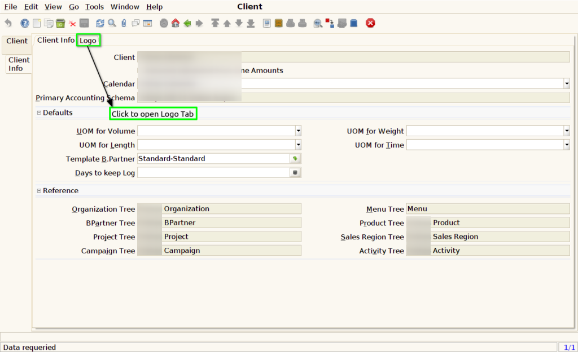Jump to last record with bottom arrow icon
The width and height of the screenshot is (578, 352).
point(251,23)
